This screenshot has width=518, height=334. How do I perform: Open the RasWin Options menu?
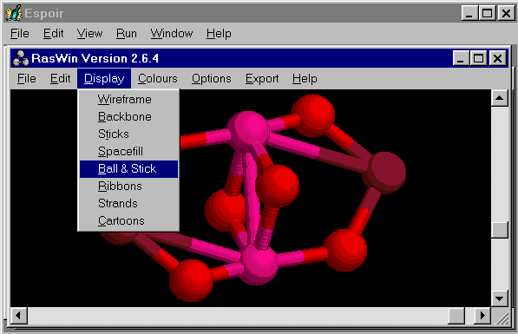pos(212,79)
